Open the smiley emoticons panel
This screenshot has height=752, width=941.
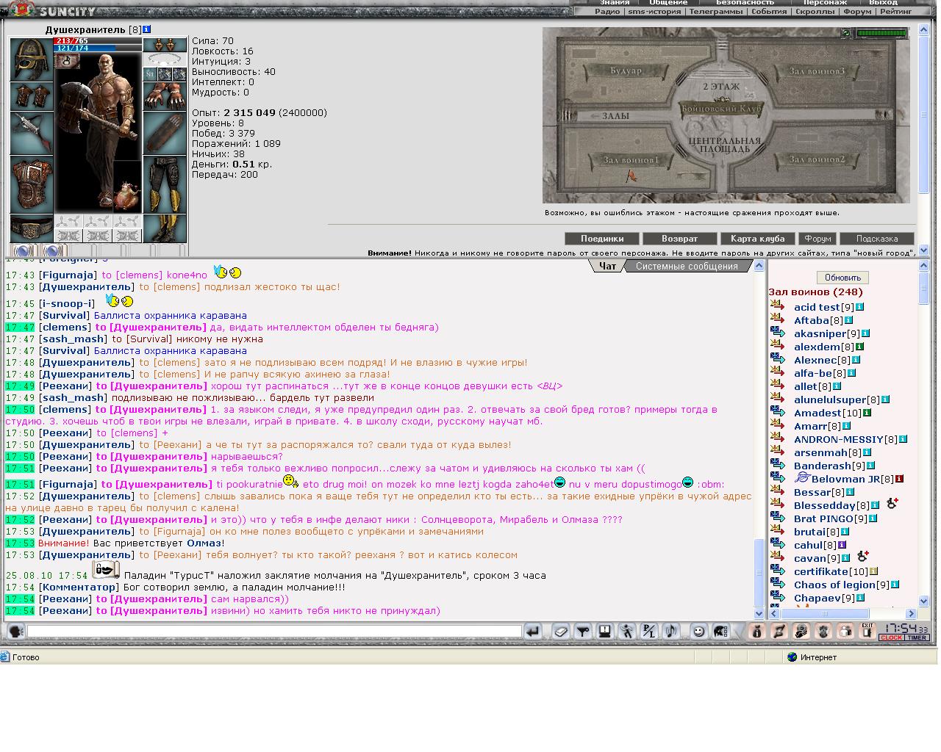coord(698,631)
